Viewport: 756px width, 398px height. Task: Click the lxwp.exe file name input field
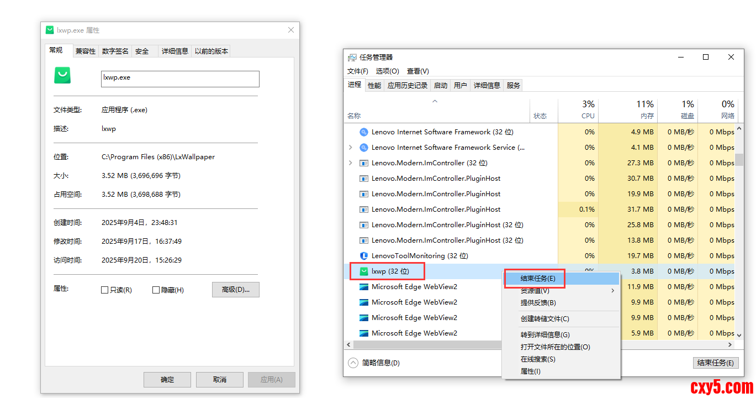click(x=180, y=78)
